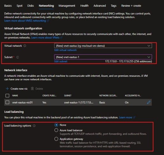Click the external link icon after Learn more about VNets
The width and height of the screenshot is (164, 155).
pos(61,38)
